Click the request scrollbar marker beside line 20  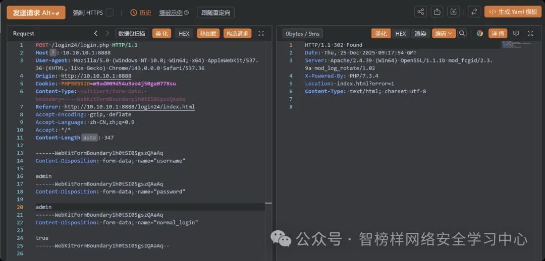pos(268,203)
